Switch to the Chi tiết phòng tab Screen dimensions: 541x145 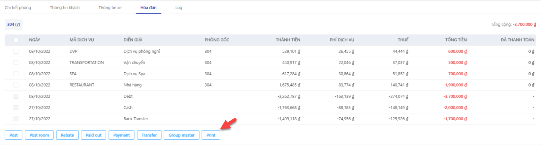point(18,8)
